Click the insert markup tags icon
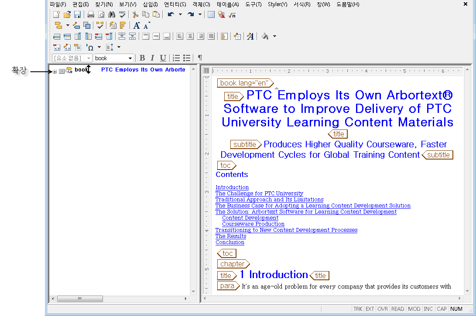 (x=58, y=25)
